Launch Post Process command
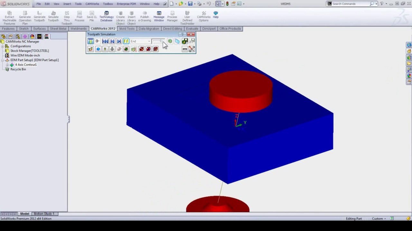 [80, 16]
